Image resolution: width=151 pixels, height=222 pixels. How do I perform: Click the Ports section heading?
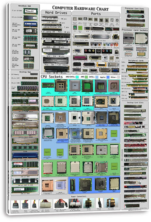point(96,14)
